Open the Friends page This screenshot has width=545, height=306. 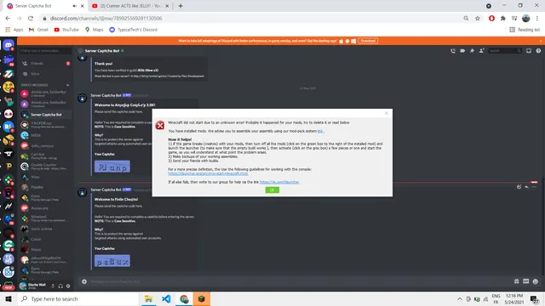pyautogui.click(x=45, y=64)
